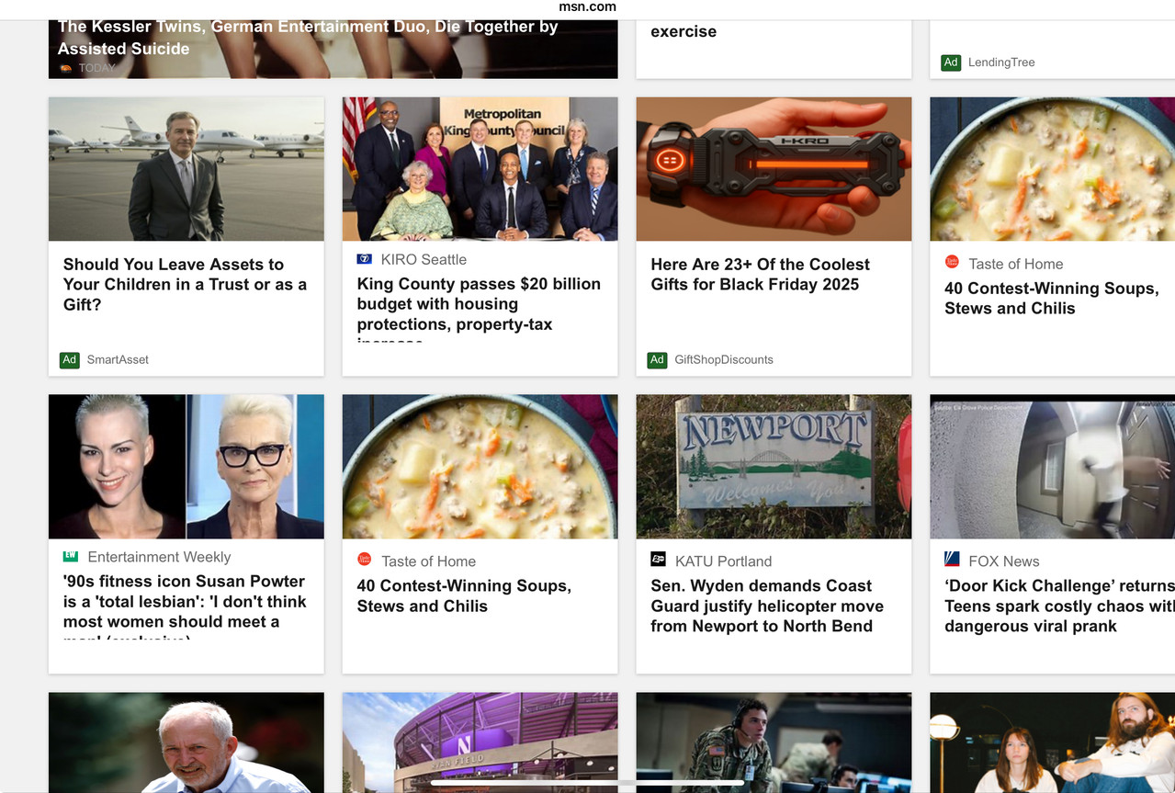The height and width of the screenshot is (793, 1175).
Task: Click the Metropolitan King County Council photo
Action: 480,169
